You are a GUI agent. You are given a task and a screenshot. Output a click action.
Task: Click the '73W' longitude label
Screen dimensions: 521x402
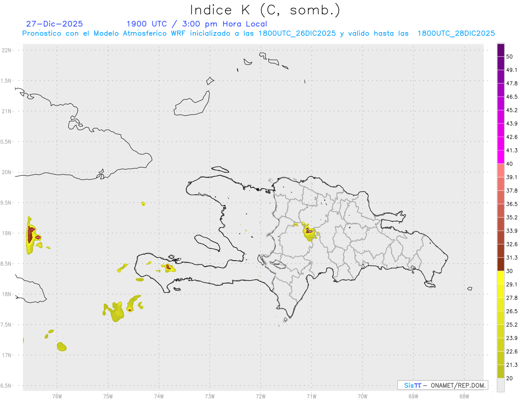210,396
